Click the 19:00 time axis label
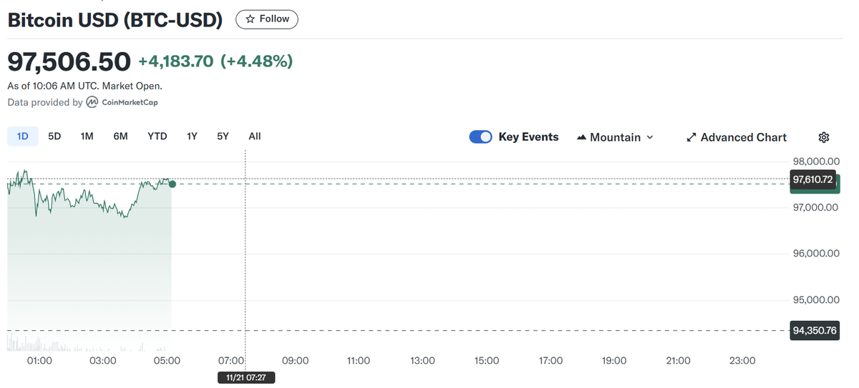This screenshot has height=388, width=859. coord(614,361)
